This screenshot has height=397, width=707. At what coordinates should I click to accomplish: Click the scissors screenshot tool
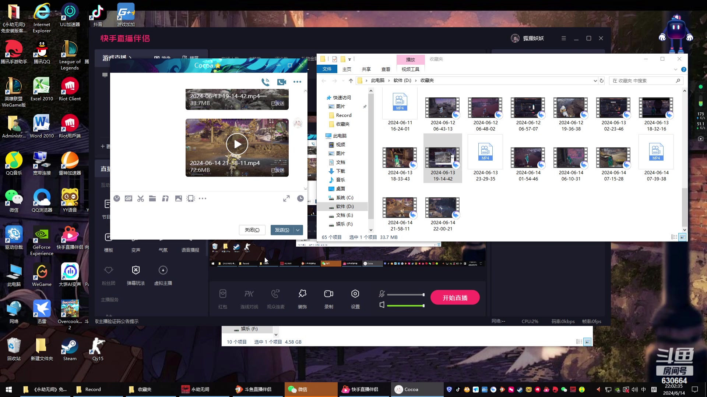point(141,198)
